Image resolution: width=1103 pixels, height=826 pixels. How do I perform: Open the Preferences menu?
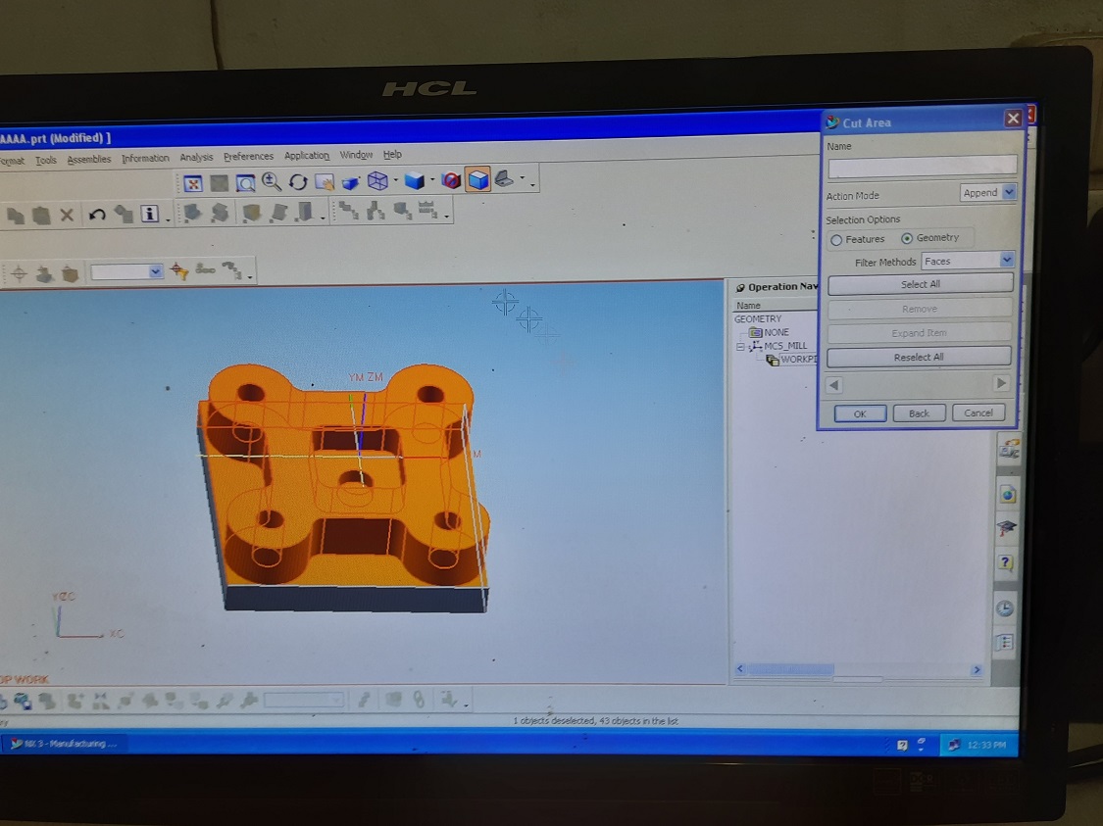[x=248, y=156]
